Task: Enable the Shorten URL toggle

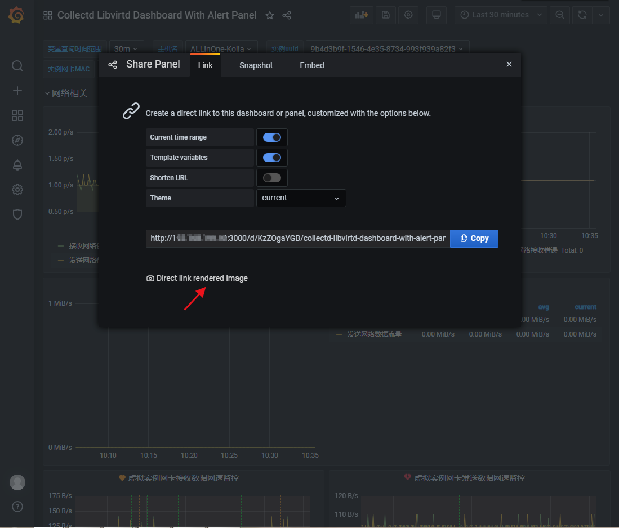Action: pyautogui.click(x=271, y=177)
